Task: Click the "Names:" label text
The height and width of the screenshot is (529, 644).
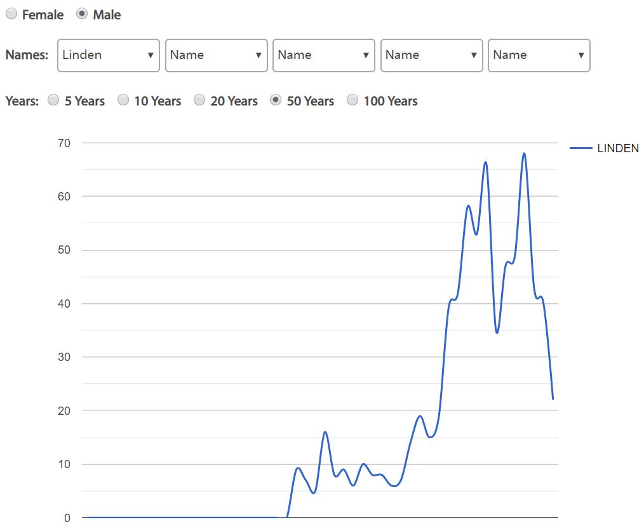Action: click(27, 55)
